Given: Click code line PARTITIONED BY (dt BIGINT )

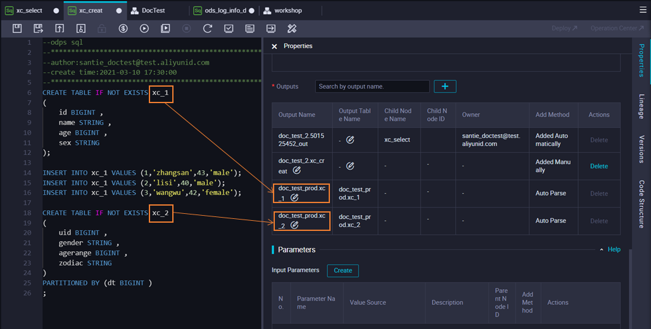Looking at the screenshot, I should click(x=97, y=283).
